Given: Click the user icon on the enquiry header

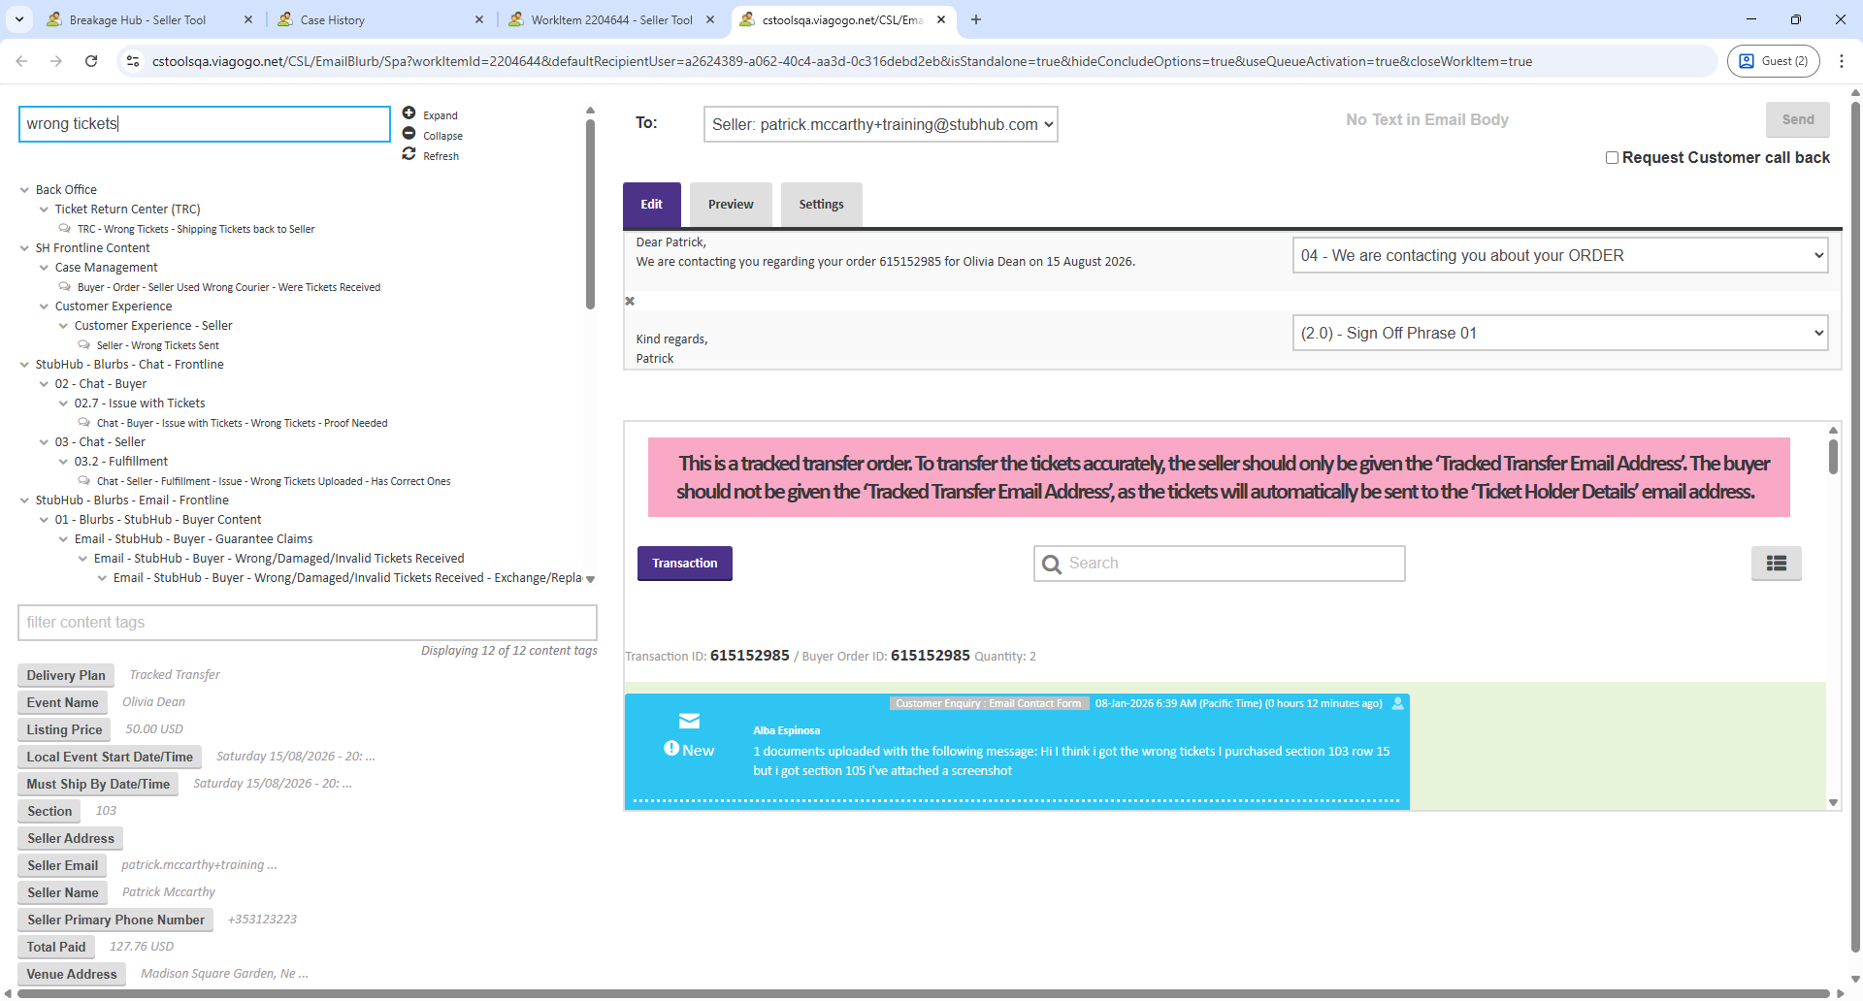Looking at the screenshot, I should click(1397, 703).
